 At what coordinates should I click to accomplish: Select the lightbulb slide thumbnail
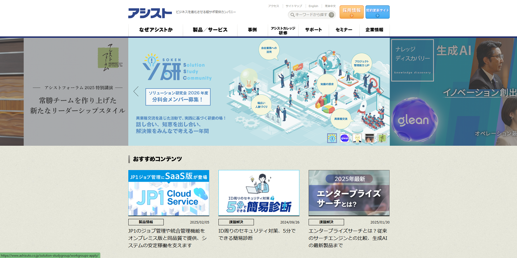click(x=332, y=138)
